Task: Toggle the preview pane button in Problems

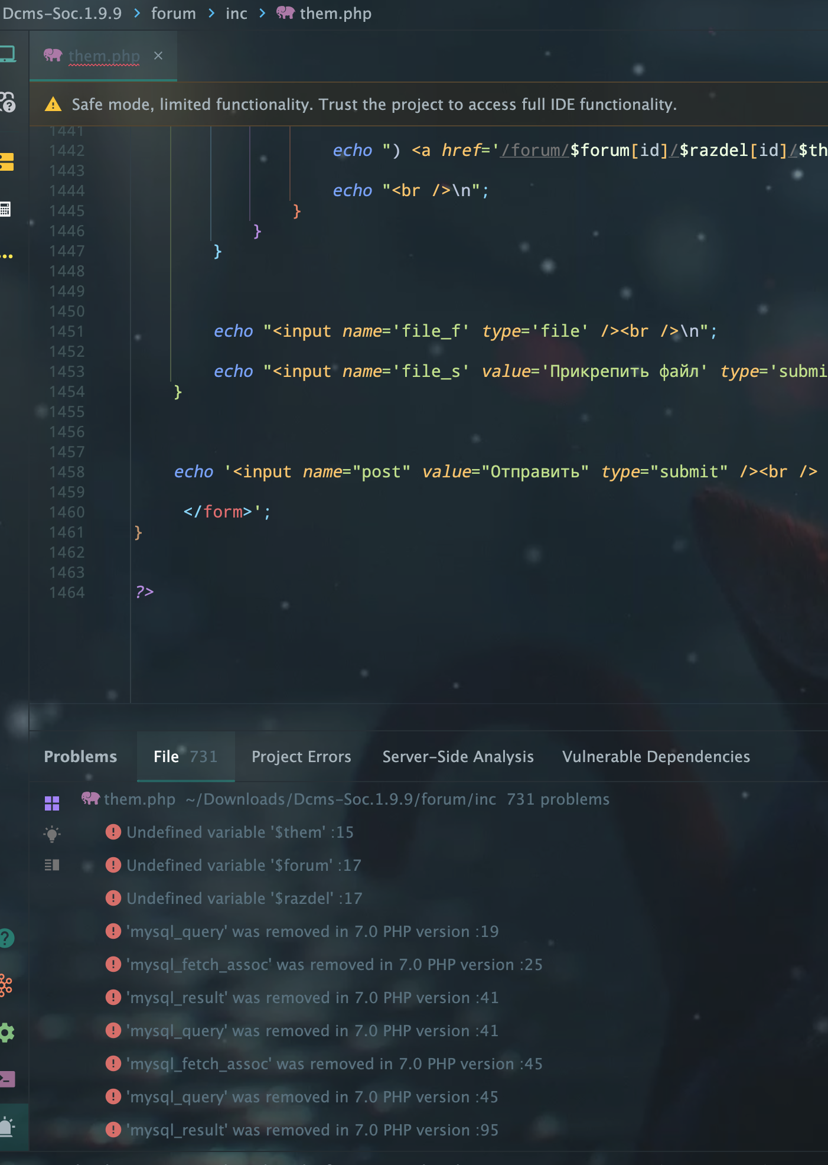Action: tap(52, 865)
